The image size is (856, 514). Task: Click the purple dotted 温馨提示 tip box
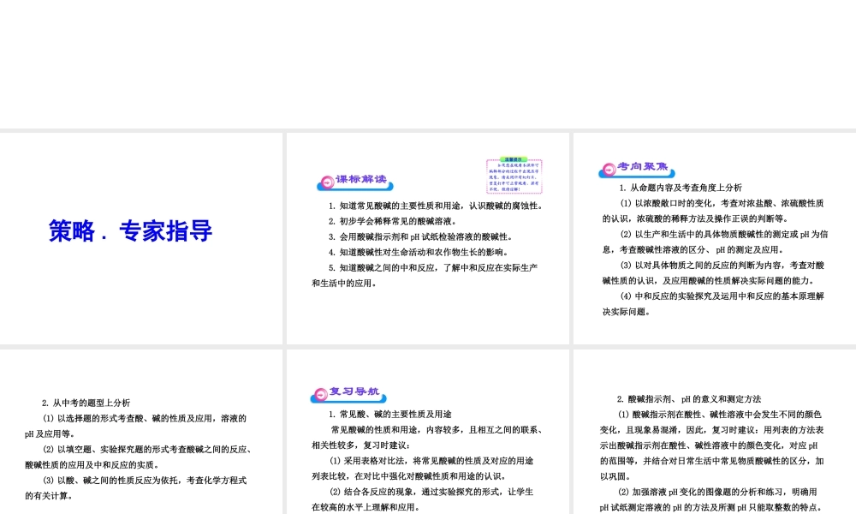click(x=514, y=176)
